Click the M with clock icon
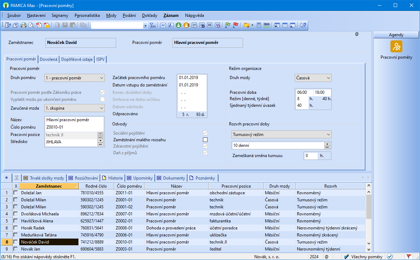420x260 pixels. [x=194, y=25]
